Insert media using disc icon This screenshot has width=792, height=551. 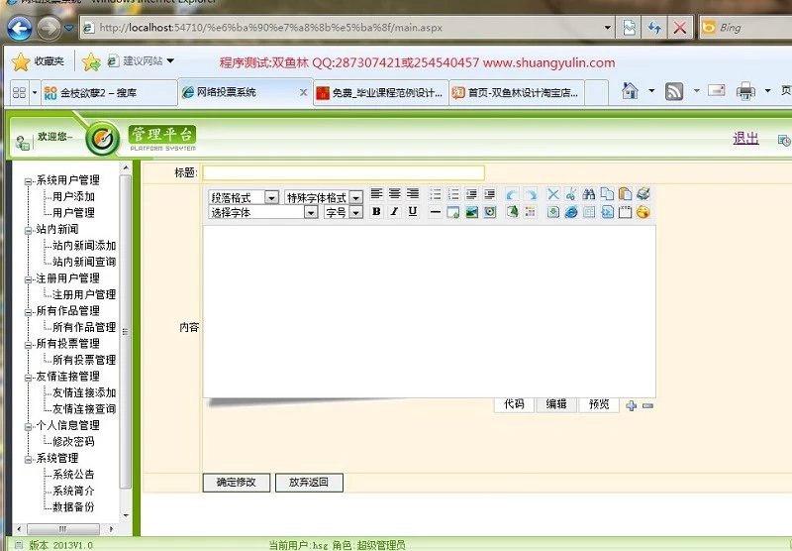click(x=489, y=212)
